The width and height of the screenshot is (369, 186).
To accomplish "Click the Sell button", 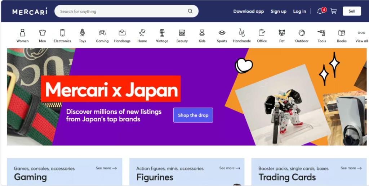I will tap(352, 11).
